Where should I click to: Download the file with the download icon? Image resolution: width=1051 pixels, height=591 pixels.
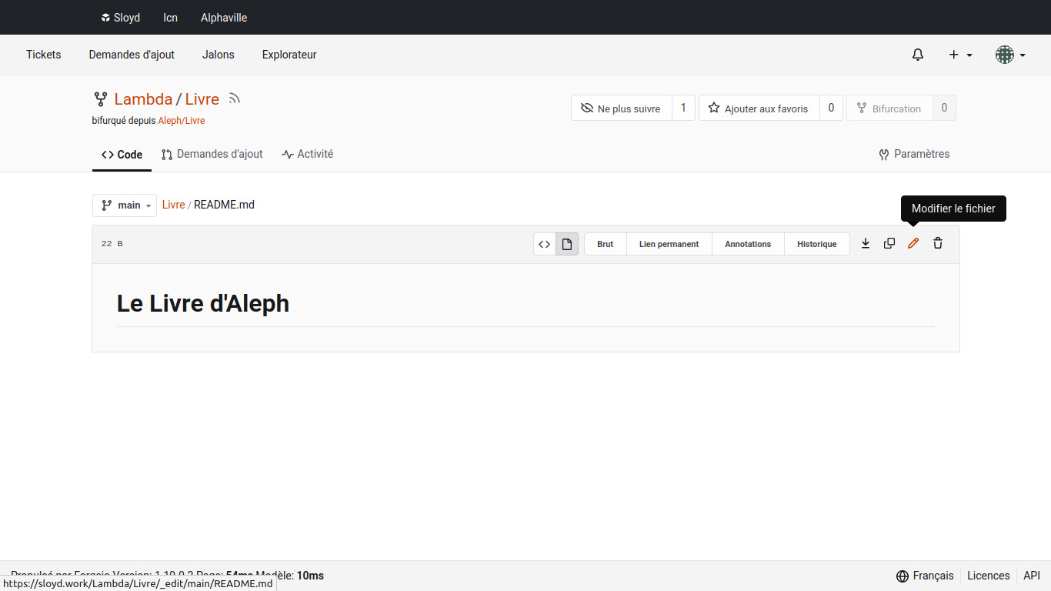click(866, 244)
